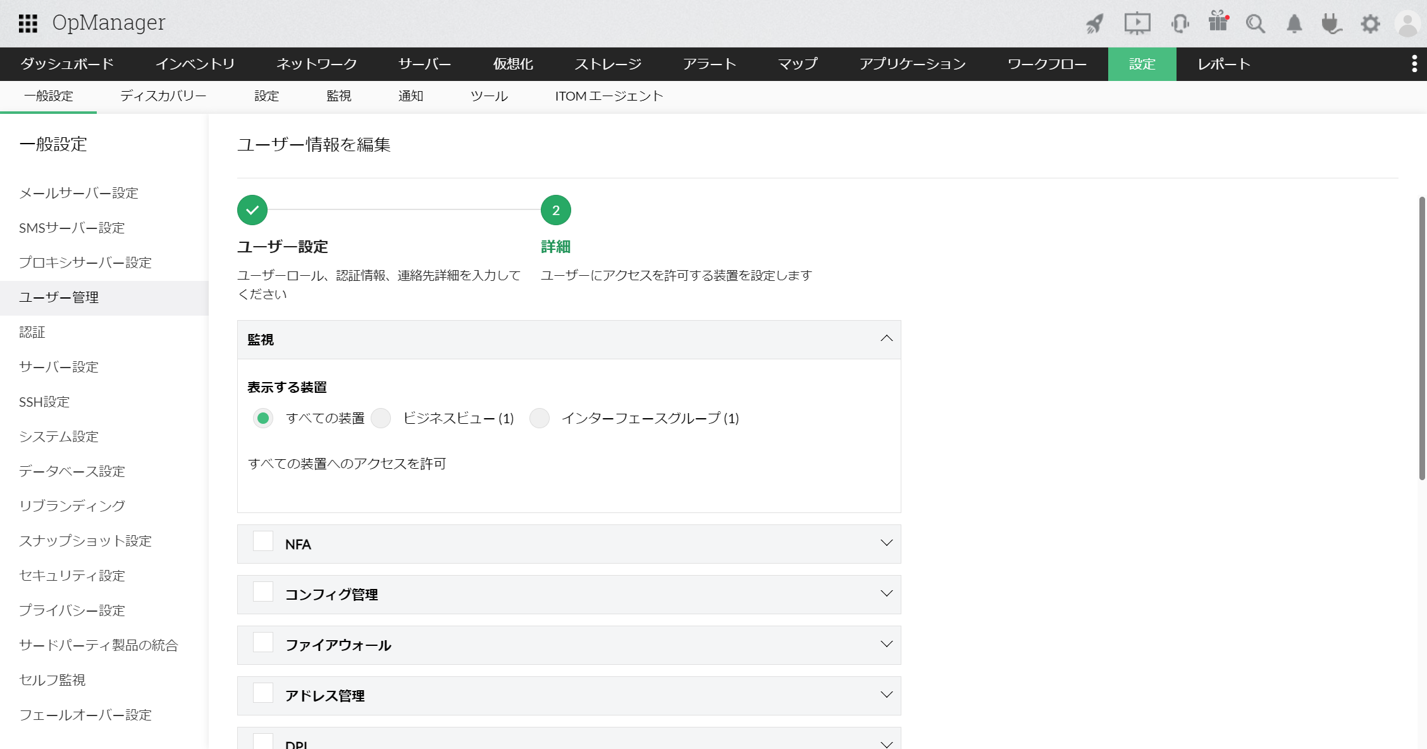
Task: Select the ビジネスビュー radio button
Action: [381, 418]
